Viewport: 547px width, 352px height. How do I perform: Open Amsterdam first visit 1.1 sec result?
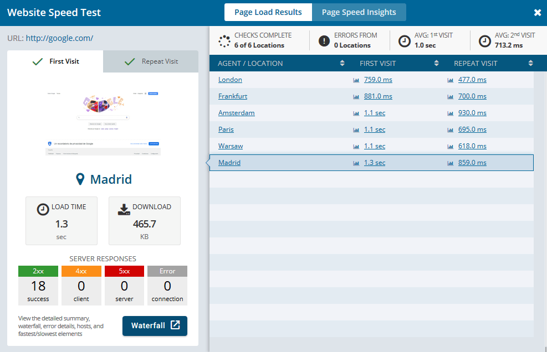[374, 113]
